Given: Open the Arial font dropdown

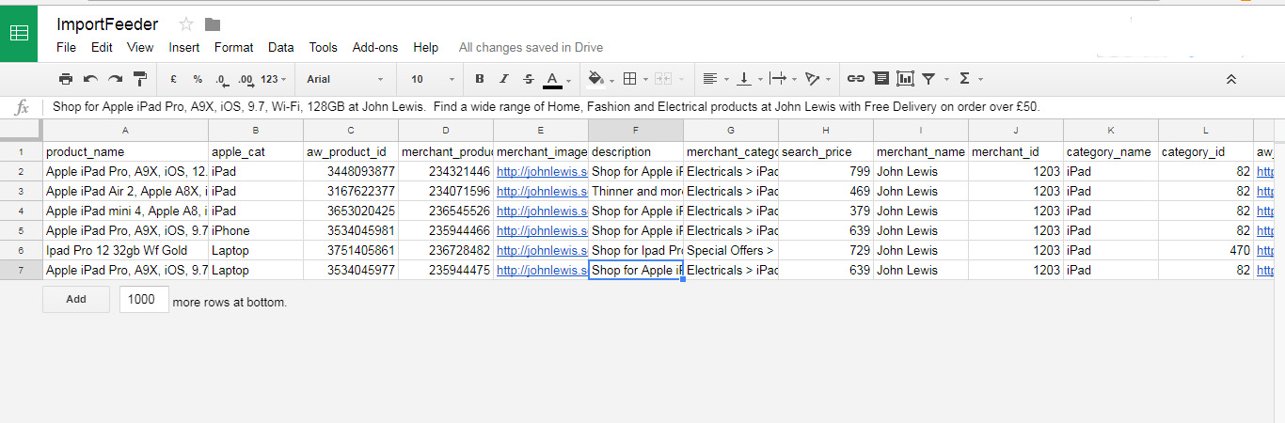Looking at the screenshot, I should [x=345, y=79].
